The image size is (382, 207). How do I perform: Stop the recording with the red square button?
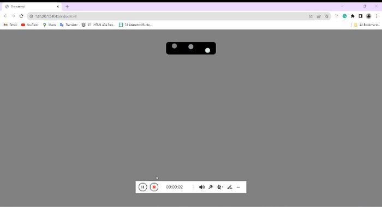coord(154,187)
